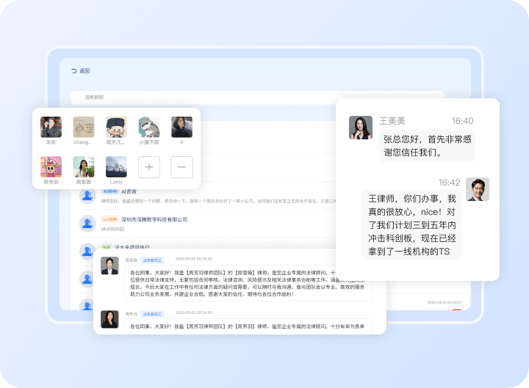This screenshot has height=388, width=529.
Task: Click 王美美's avatar in chat
Action: (x=361, y=128)
